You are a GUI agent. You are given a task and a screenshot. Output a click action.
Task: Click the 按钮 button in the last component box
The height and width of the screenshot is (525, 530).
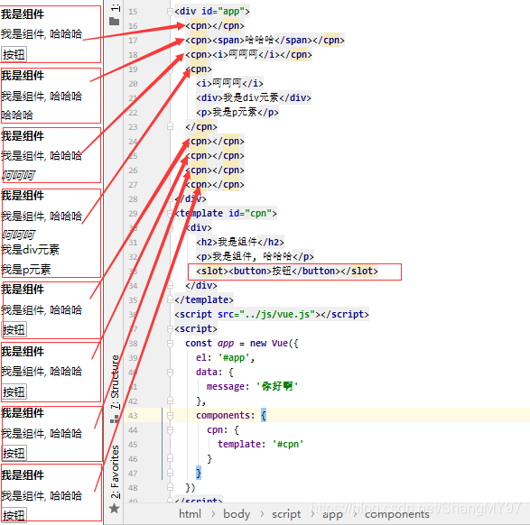[x=14, y=515]
